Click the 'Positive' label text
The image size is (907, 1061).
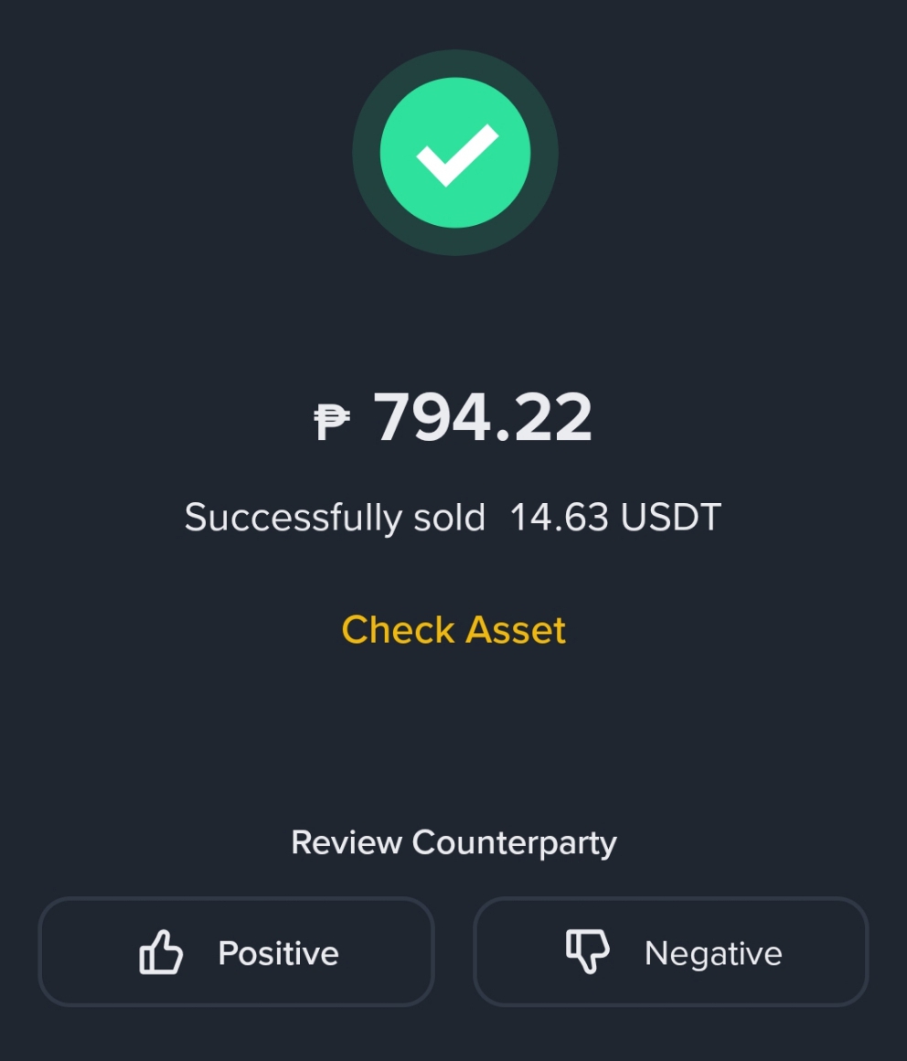click(x=278, y=954)
